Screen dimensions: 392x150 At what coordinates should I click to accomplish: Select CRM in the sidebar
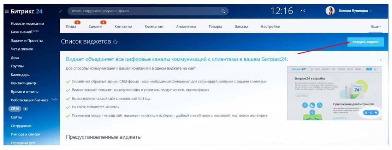pos(14,109)
